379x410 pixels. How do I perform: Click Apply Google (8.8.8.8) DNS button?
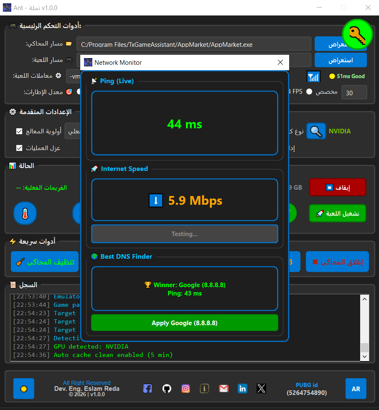click(x=184, y=323)
